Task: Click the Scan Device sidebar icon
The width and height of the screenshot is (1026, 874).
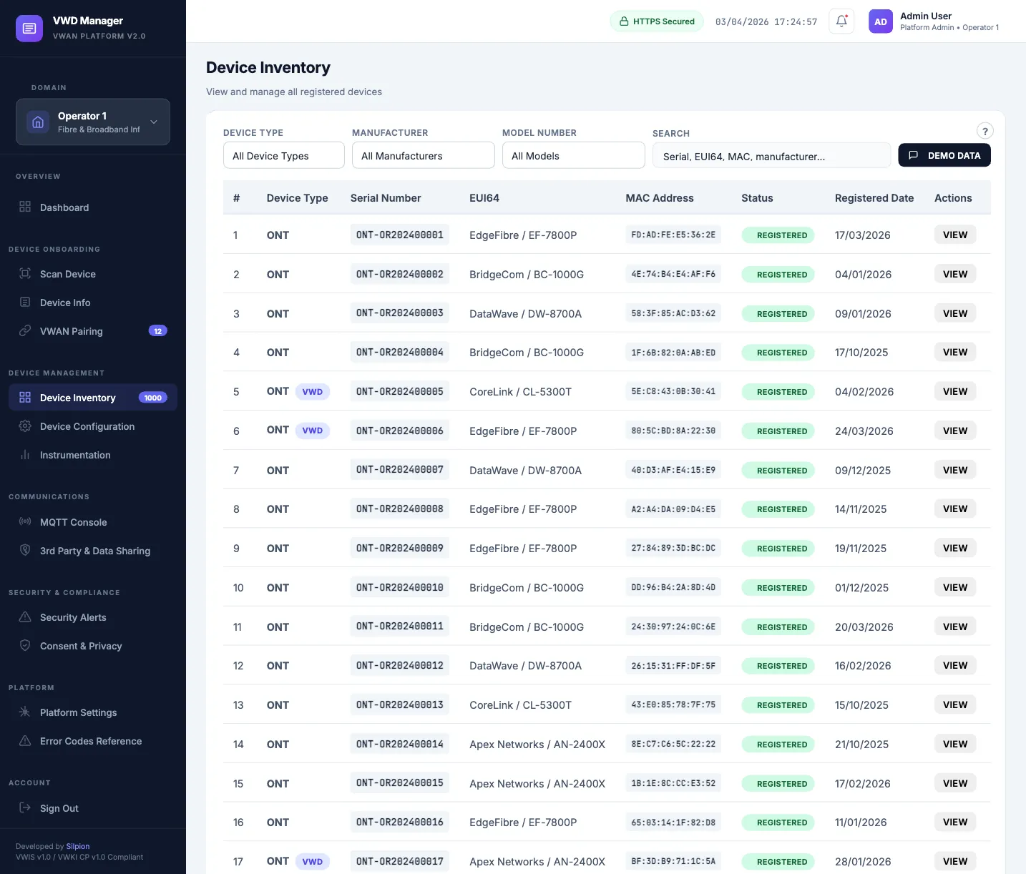Action: [x=25, y=274]
